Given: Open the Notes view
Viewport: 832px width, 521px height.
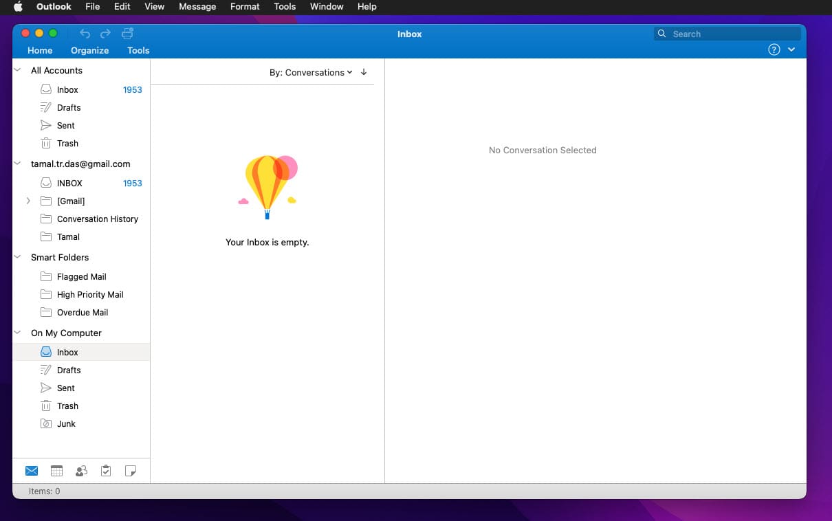Looking at the screenshot, I should (x=131, y=470).
